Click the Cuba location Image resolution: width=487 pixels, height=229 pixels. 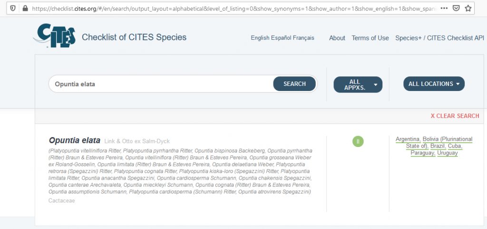coord(455,146)
